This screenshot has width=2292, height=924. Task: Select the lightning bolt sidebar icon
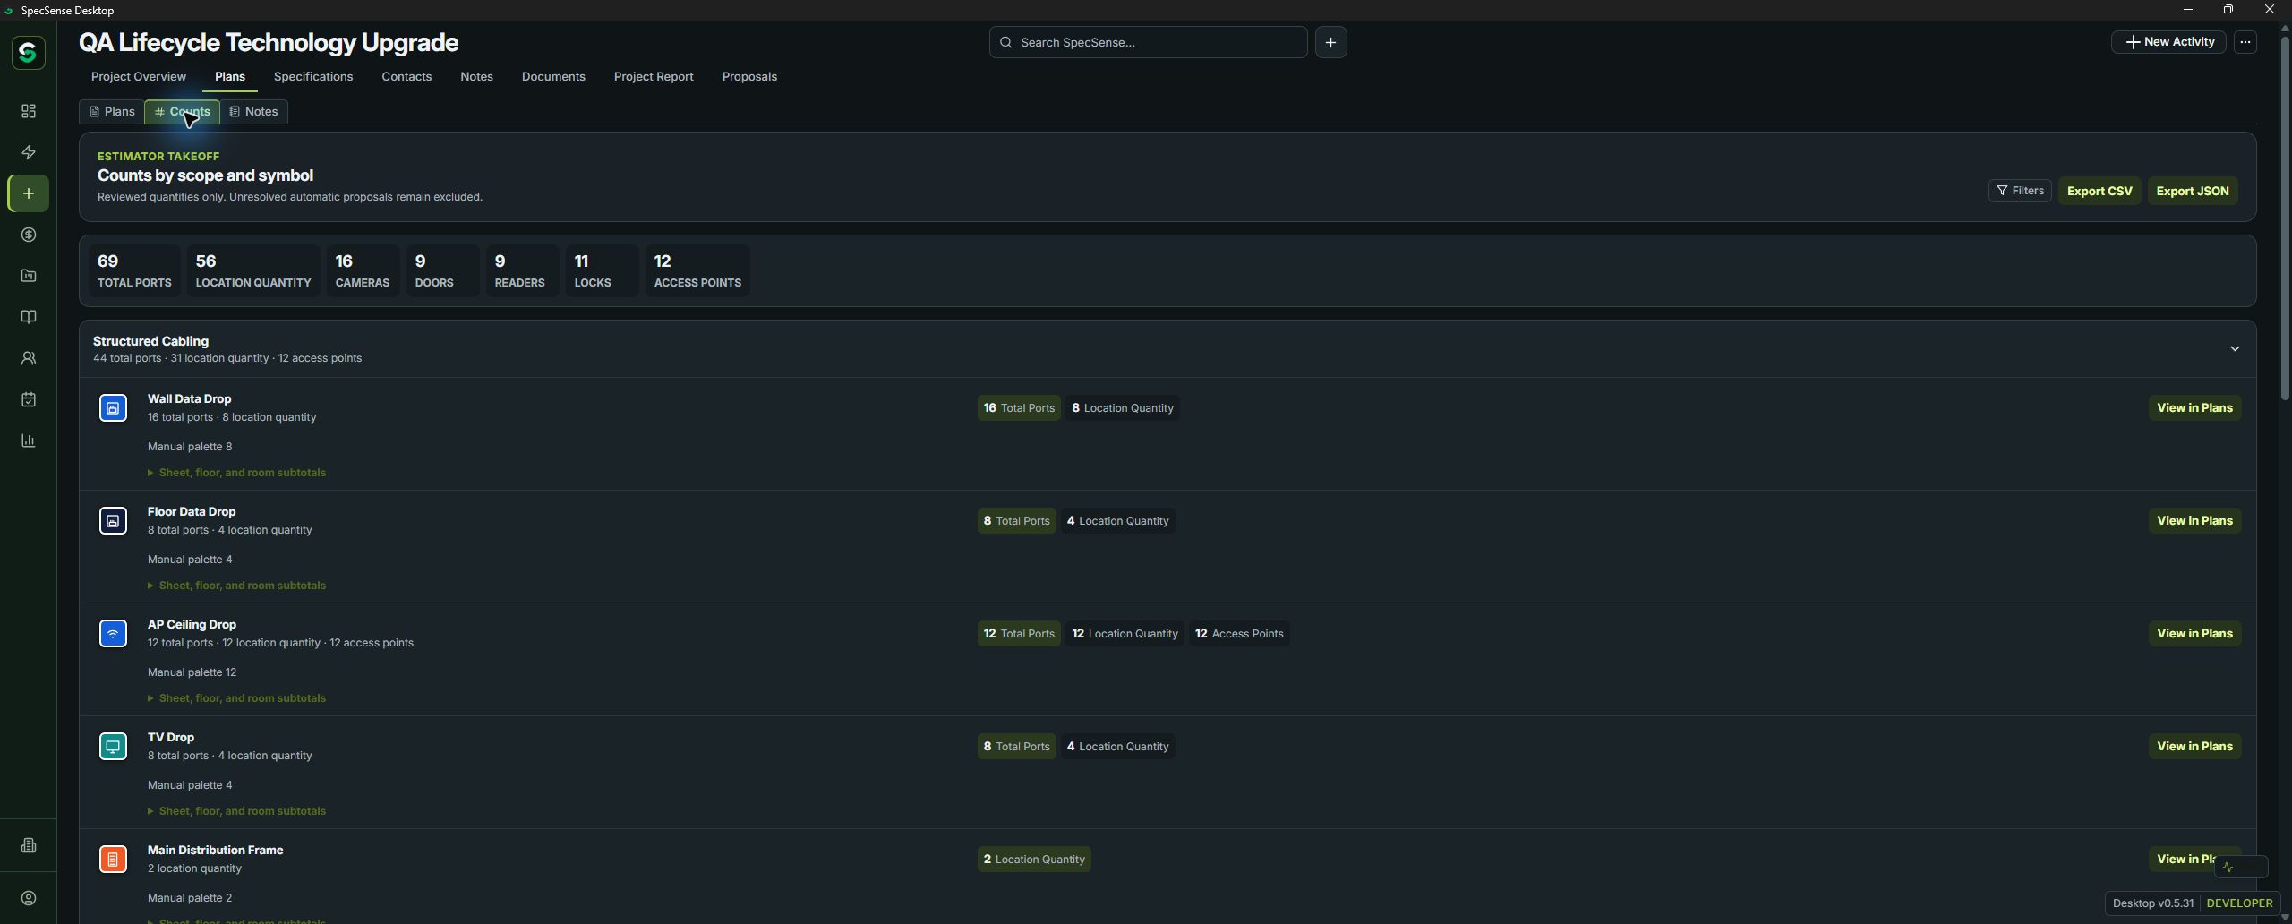coord(29,152)
